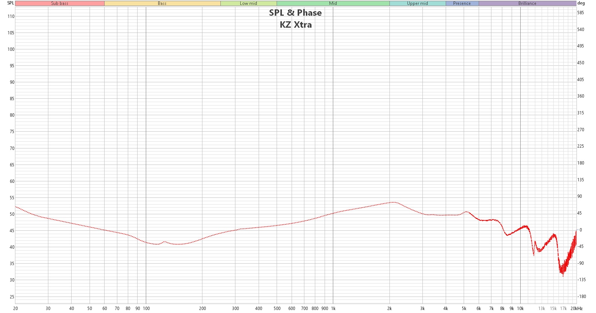Click the 'KZ Xtra' subtitle text
Screen dimensions: 596x313
tap(296, 25)
